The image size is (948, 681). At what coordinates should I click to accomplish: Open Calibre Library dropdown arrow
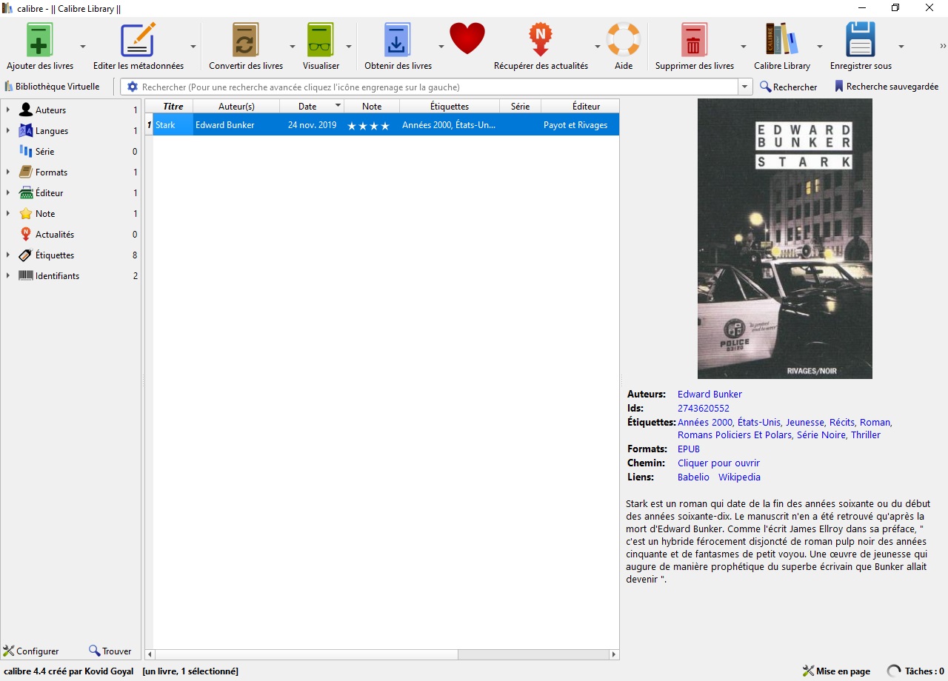pos(820,46)
